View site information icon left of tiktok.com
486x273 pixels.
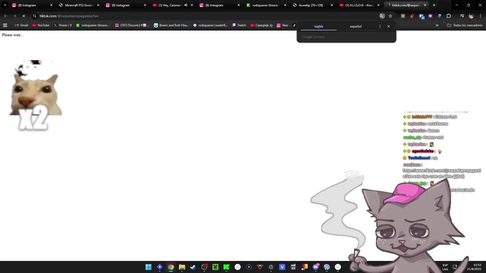(x=35, y=16)
